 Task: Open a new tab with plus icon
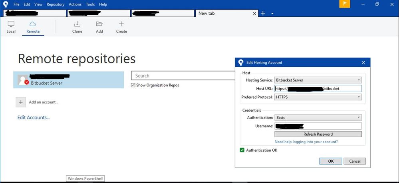coord(263,13)
